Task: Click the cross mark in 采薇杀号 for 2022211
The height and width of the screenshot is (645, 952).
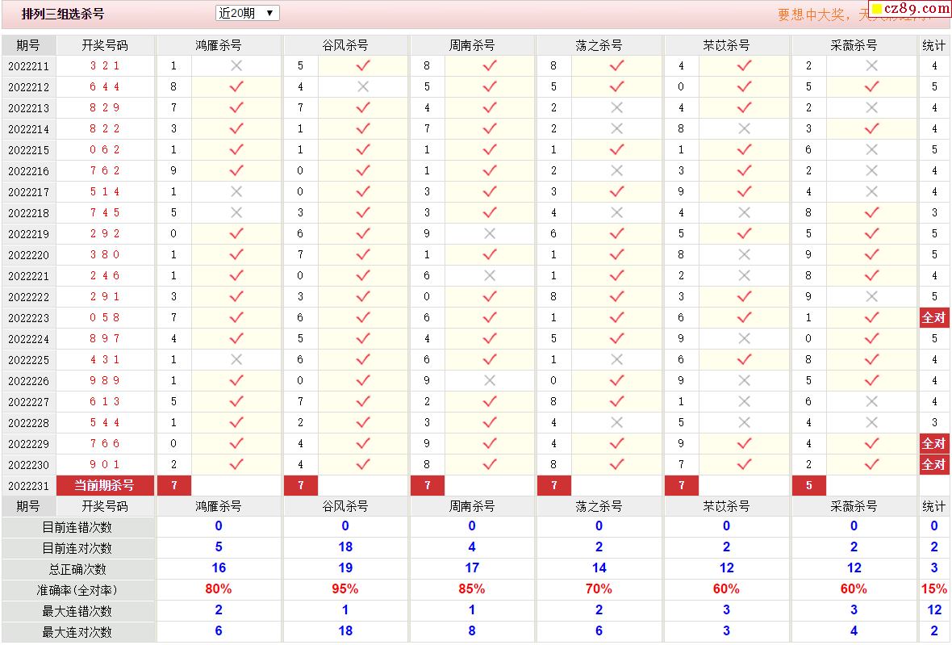Action: 872,65
